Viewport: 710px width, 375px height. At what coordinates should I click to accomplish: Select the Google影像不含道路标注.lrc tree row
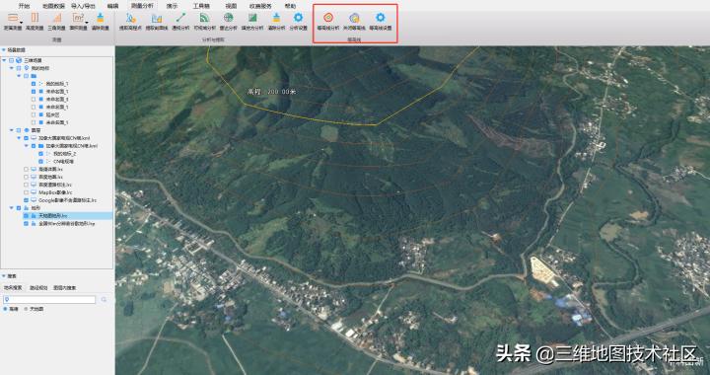click(68, 200)
